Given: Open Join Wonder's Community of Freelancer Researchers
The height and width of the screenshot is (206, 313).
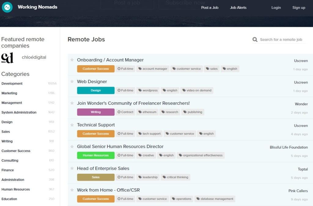Looking at the screenshot, I should [133, 103].
